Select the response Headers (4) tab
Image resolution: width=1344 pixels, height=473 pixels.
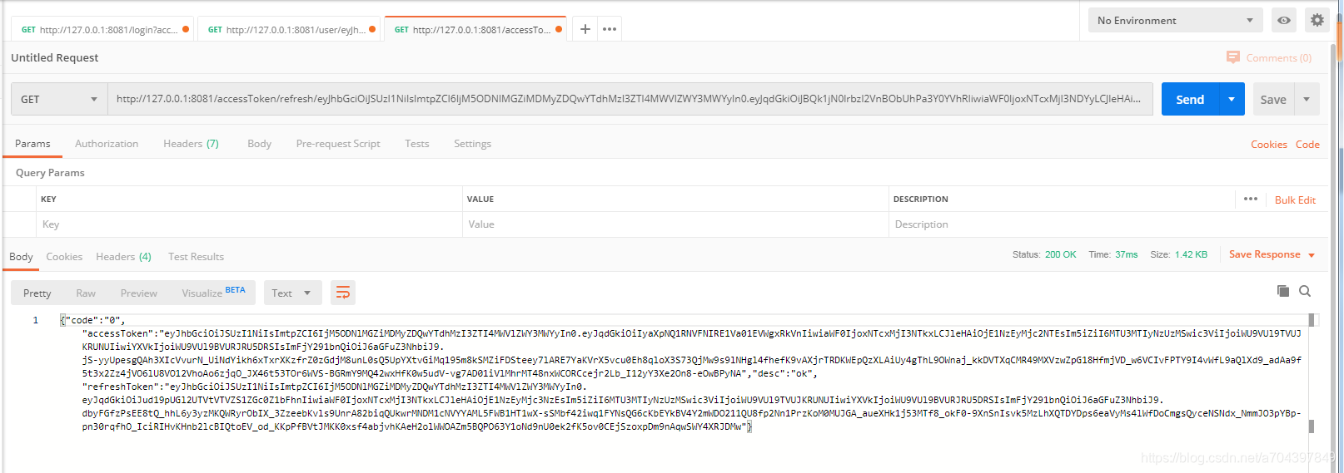pos(123,256)
